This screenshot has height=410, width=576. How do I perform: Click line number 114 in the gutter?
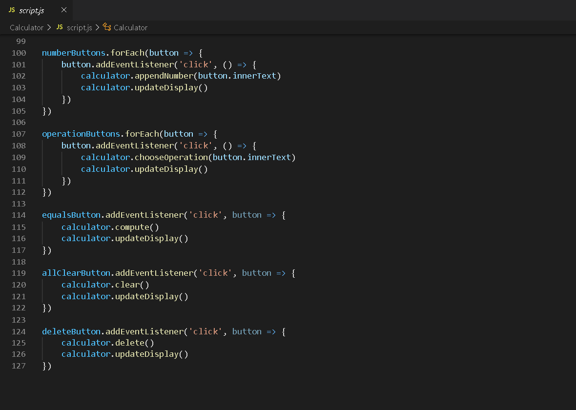(19, 215)
